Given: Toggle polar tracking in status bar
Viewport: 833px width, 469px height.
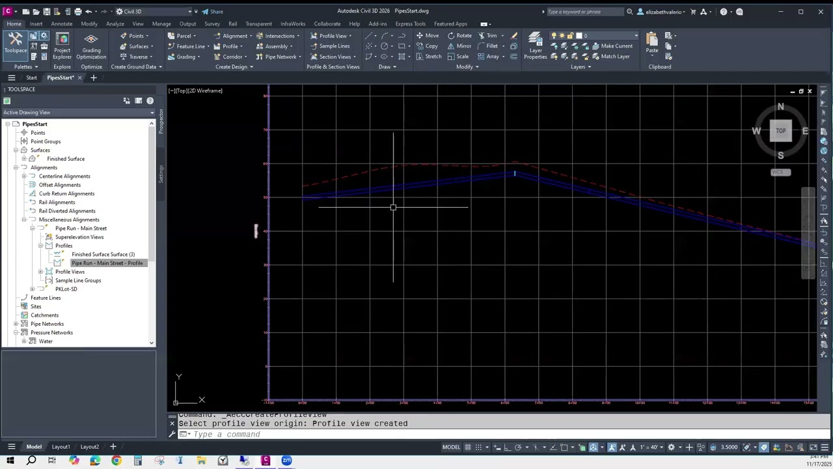Looking at the screenshot, I should pyautogui.click(x=518, y=447).
